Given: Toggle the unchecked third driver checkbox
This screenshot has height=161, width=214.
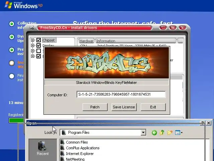Looking at the screenshot, I should [39, 51].
